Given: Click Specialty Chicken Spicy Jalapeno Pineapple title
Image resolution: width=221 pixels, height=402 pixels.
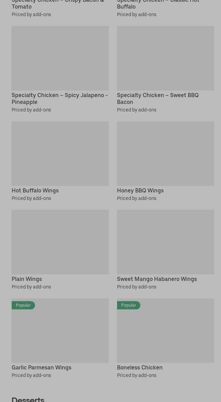Looking at the screenshot, I should point(59,98).
